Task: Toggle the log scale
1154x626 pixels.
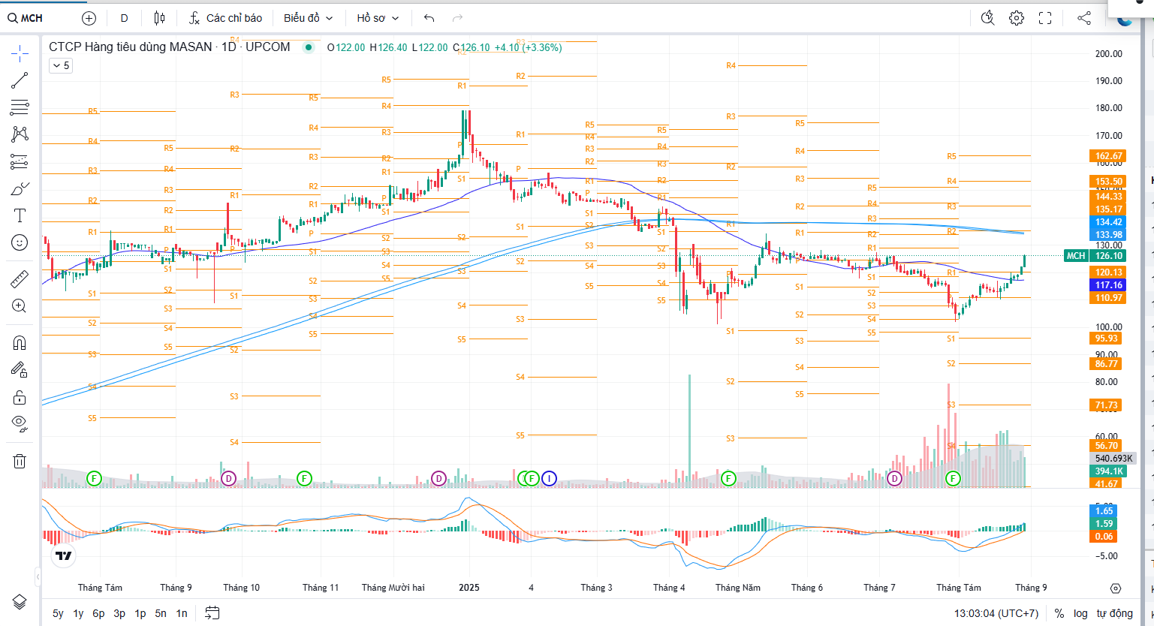Action: click(1080, 613)
